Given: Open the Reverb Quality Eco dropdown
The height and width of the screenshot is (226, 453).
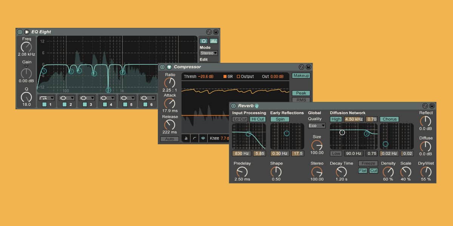Looking at the screenshot, I should (x=316, y=125).
